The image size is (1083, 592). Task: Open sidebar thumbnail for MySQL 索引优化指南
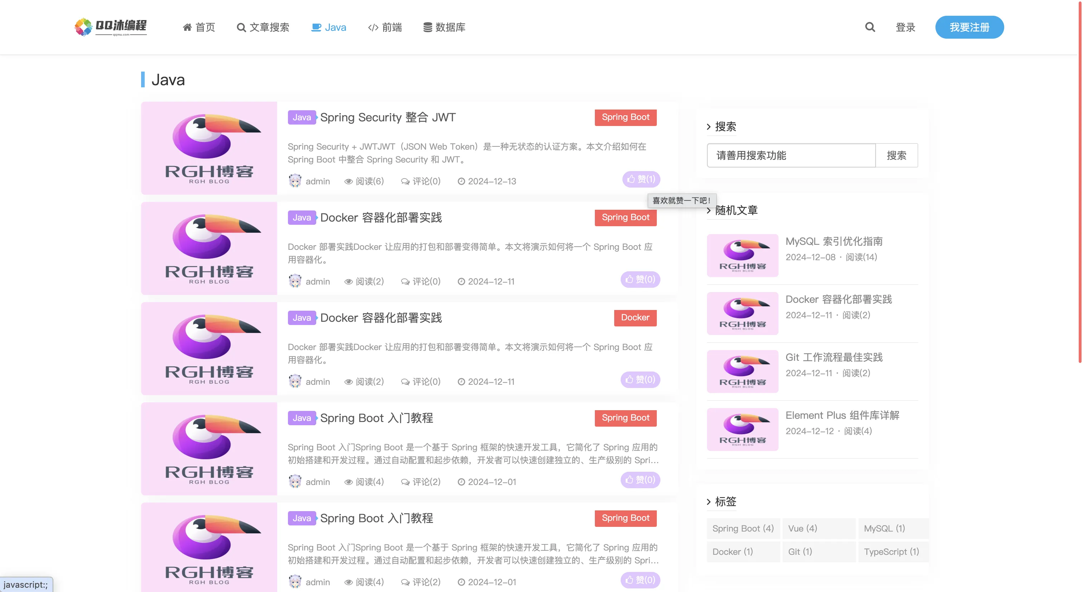tap(742, 256)
